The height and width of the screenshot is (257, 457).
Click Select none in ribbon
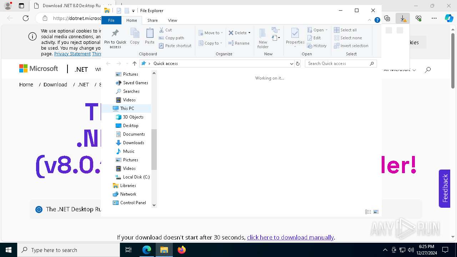348,38
